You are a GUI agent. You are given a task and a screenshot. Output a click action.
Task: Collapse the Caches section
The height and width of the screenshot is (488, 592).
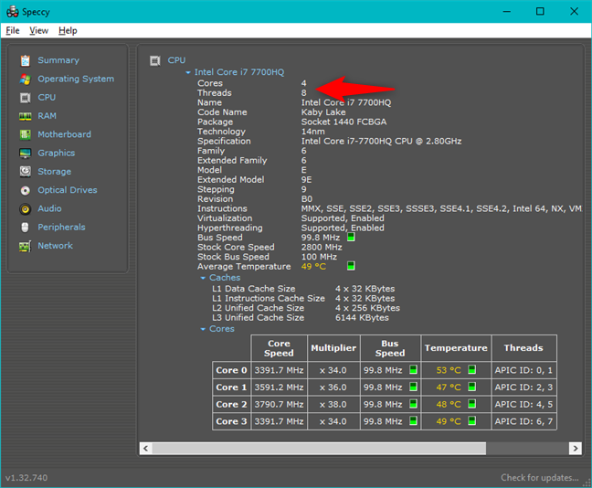point(203,278)
